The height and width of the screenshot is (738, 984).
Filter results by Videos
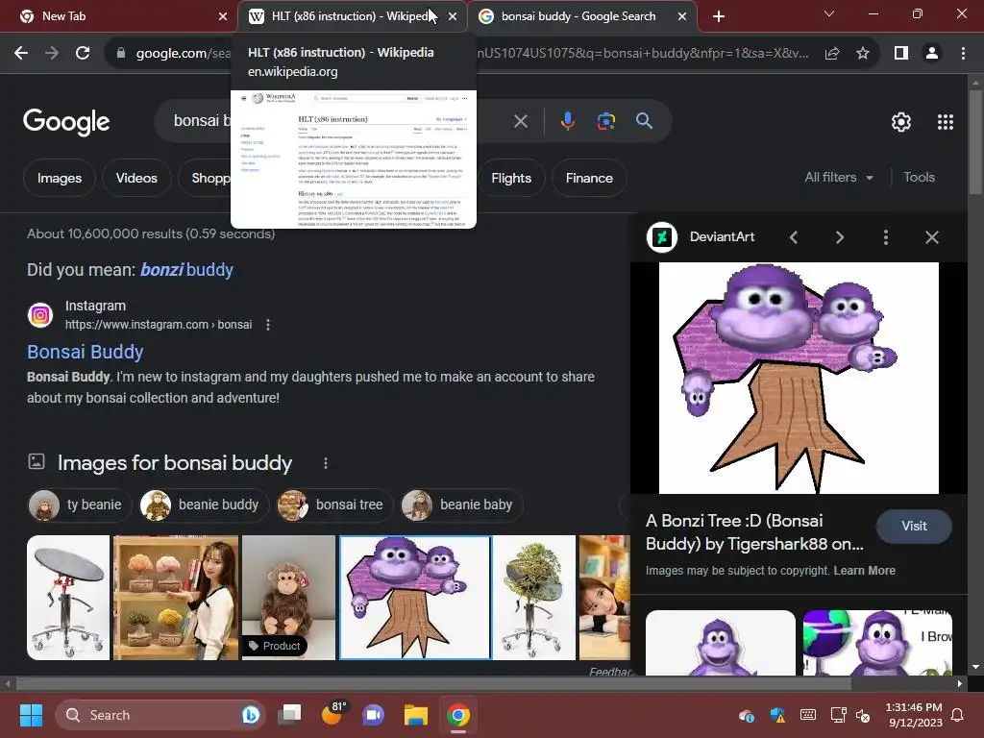tap(136, 178)
